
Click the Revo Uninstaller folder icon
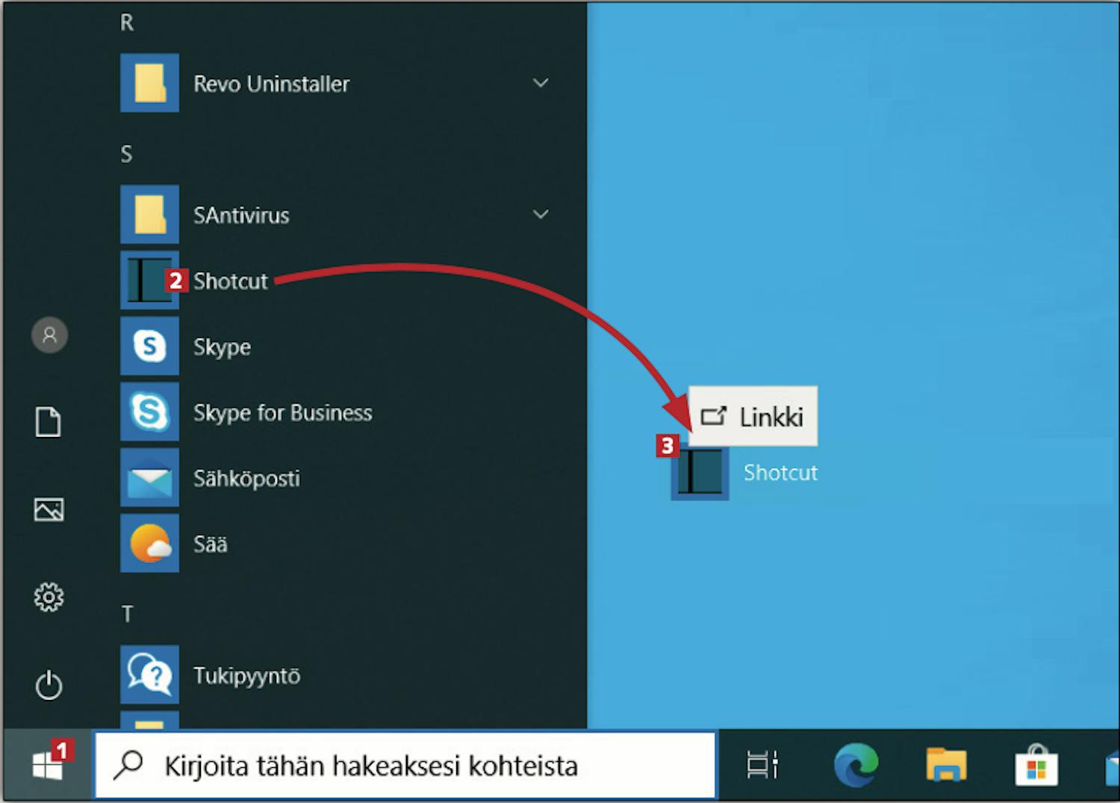click(x=149, y=83)
